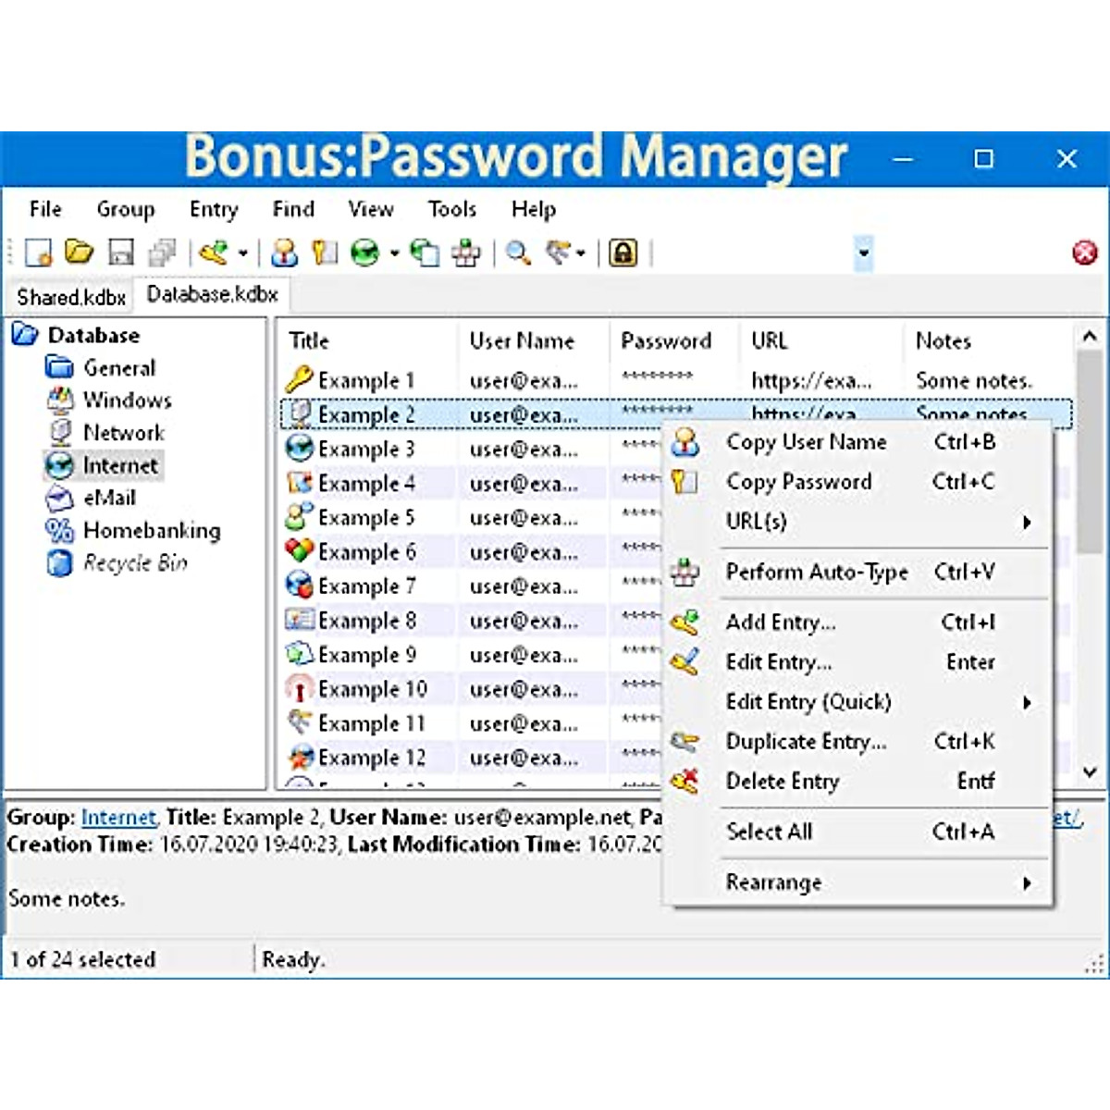1110x1110 pixels.
Task: Copy the password using the yellow key icon
Action: [x=324, y=253]
